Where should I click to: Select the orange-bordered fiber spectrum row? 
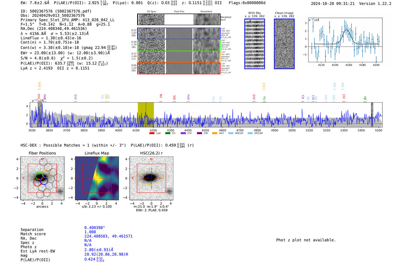point(179,57)
